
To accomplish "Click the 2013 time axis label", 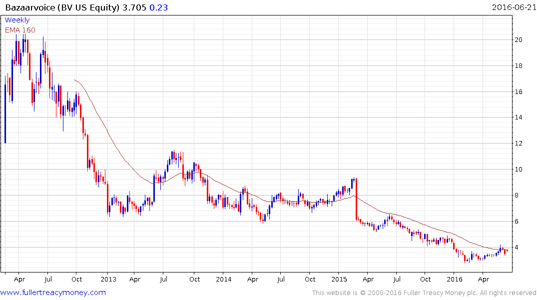I will pos(108,279).
